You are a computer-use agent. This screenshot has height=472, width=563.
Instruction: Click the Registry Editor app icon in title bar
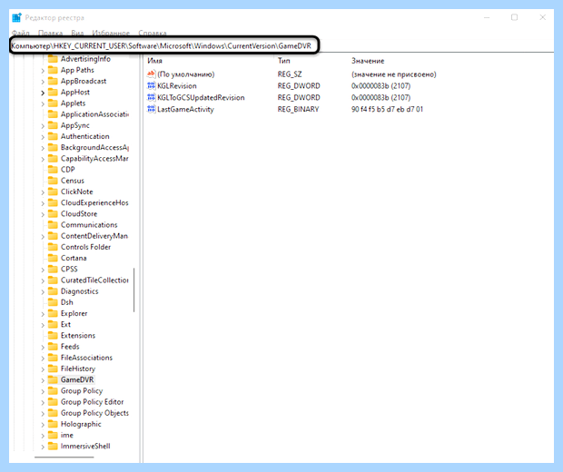tap(16, 17)
